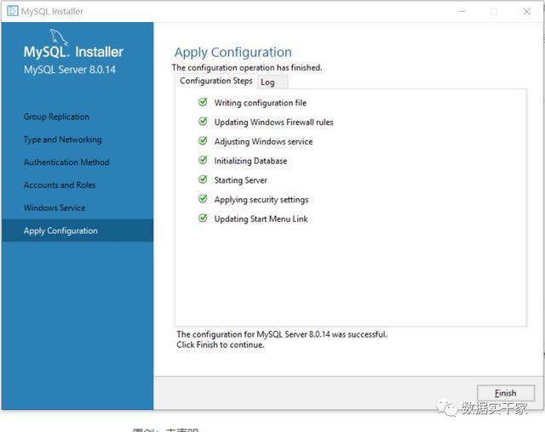Select Windows Service sidebar step
545x432 pixels.
click(x=54, y=207)
